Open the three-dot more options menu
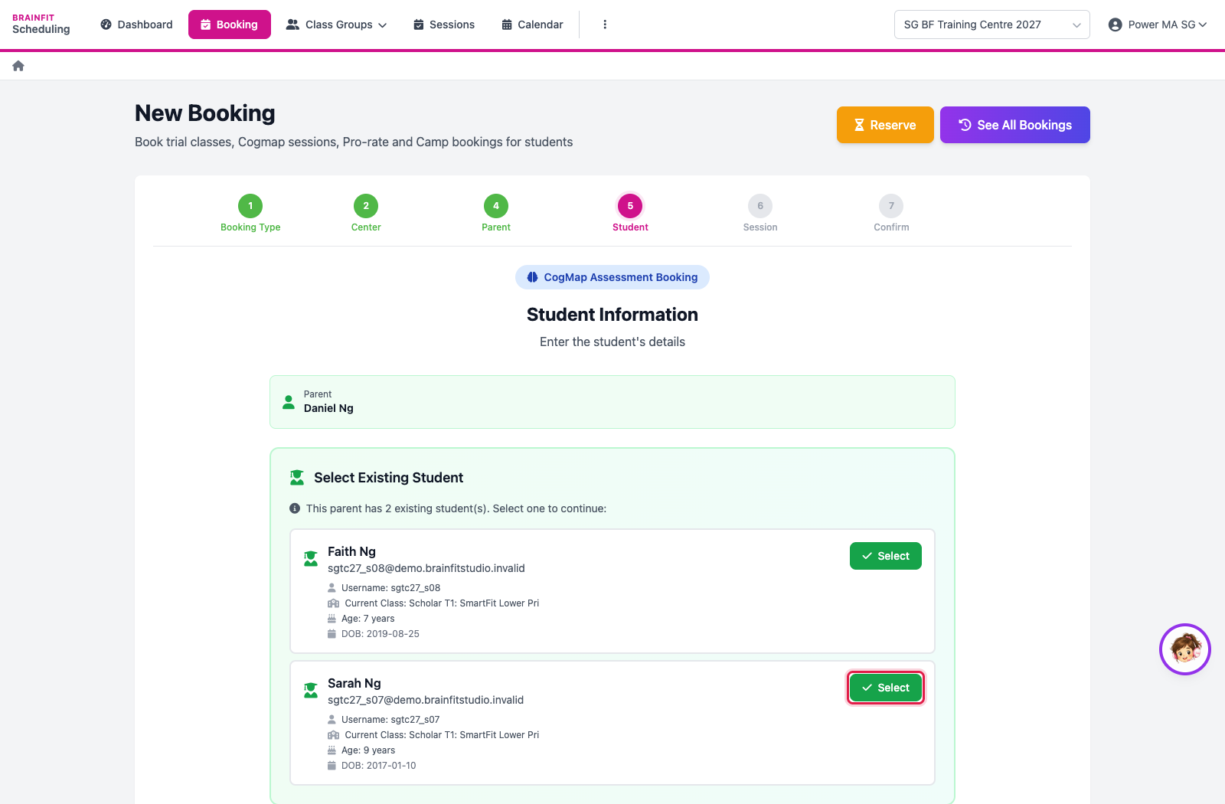The image size is (1225, 804). click(605, 25)
